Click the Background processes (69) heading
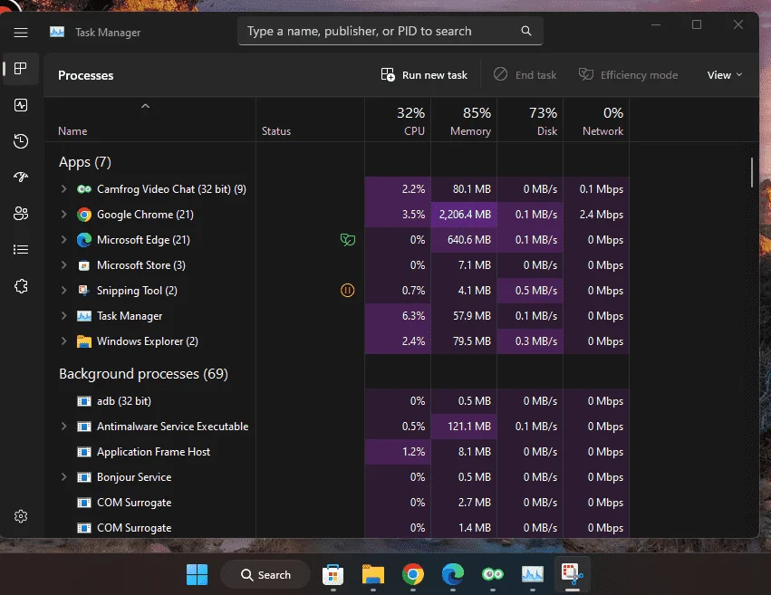Image resolution: width=771 pixels, height=595 pixels. pos(143,374)
